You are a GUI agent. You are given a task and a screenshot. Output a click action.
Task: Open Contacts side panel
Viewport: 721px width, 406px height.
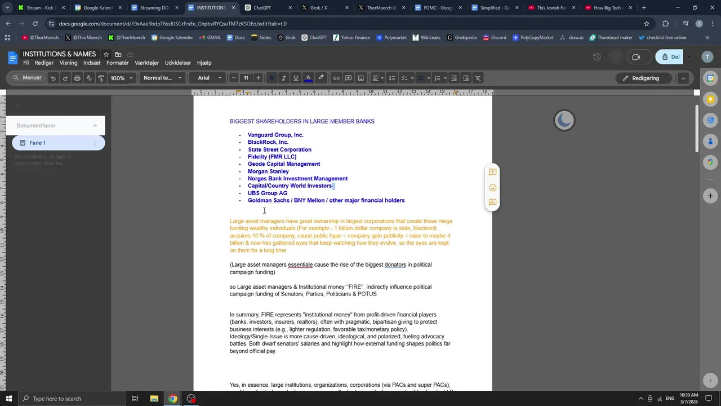710,141
